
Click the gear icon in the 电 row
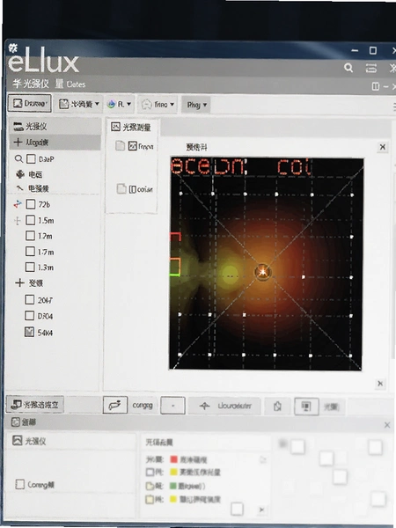point(20,174)
